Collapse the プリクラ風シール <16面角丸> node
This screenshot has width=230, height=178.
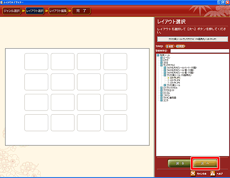pyautogui.click(x=165, y=75)
